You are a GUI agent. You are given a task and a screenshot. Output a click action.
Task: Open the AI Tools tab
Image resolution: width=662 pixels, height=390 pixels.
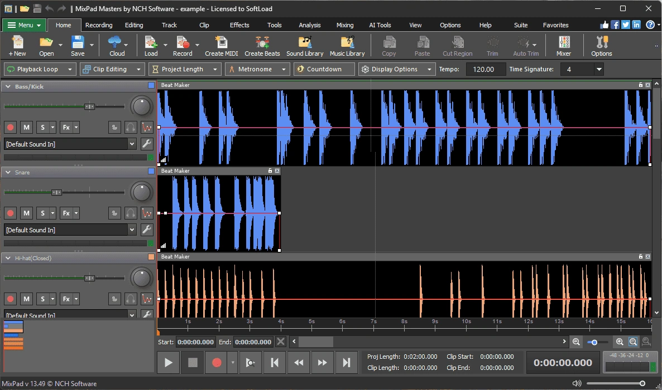[x=380, y=25]
